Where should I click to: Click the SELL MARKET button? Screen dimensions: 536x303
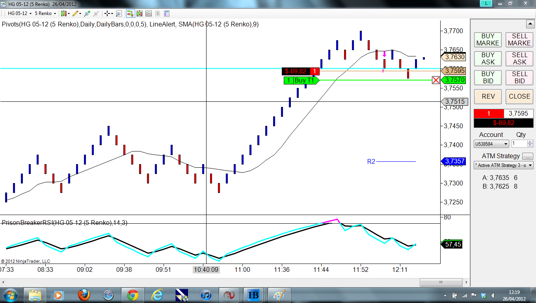click(519, 39)
